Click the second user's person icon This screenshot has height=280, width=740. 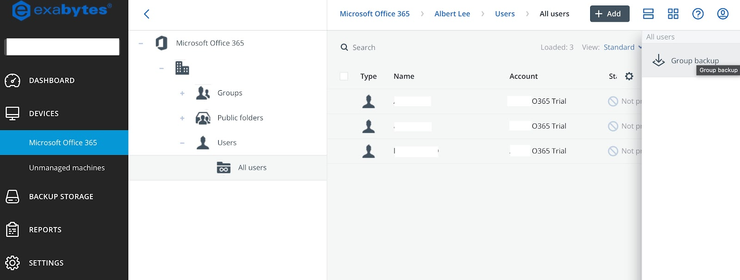click(x=369, y=126)
